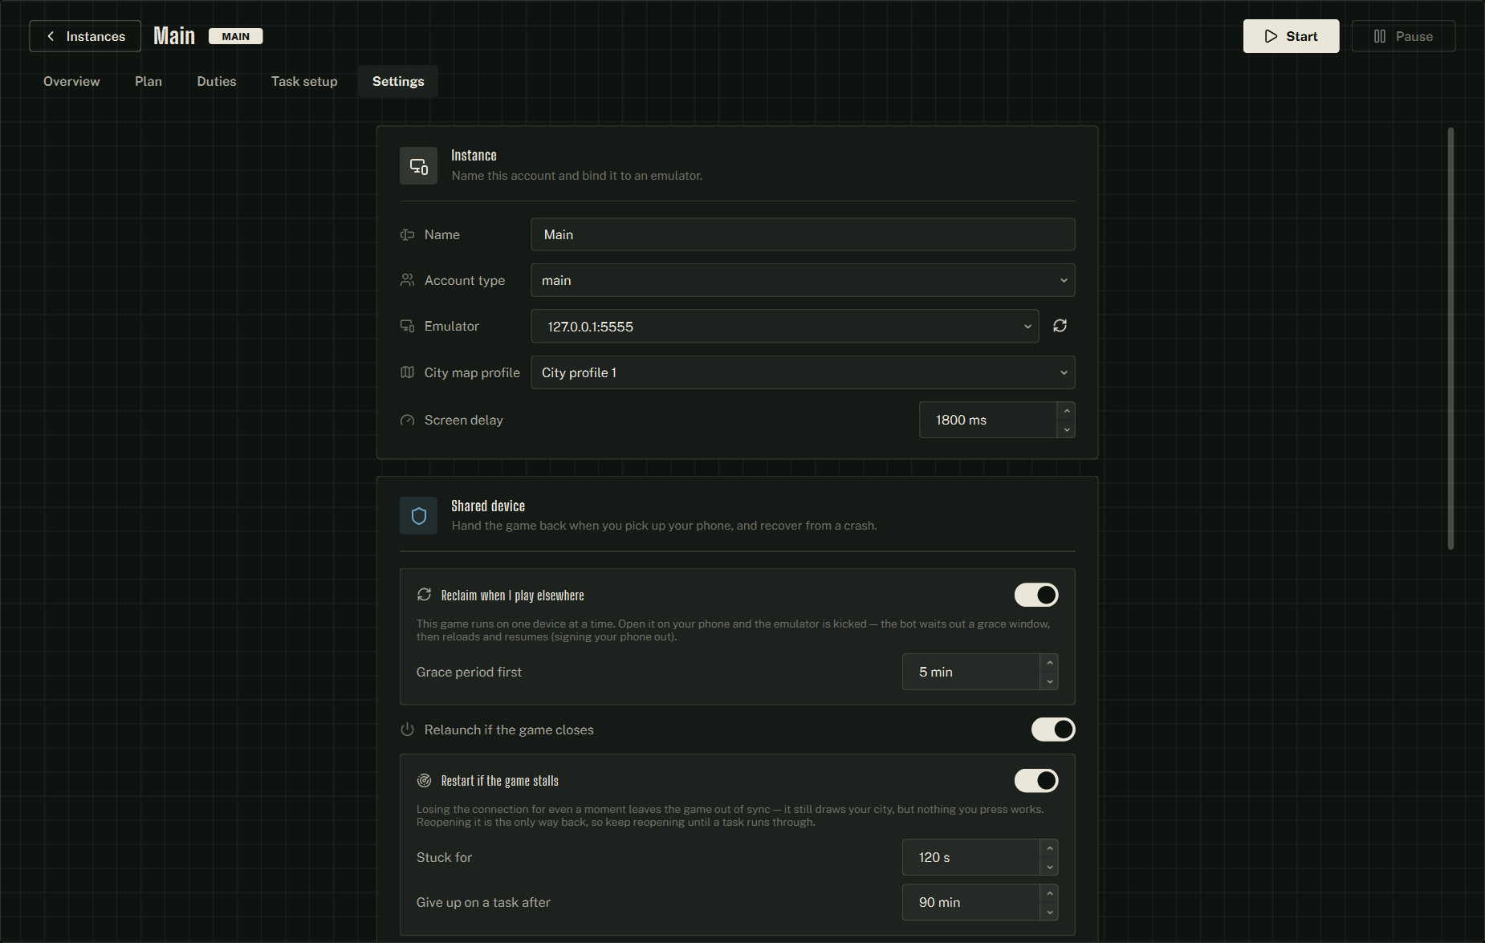Click the Emulator row device icon
1485x943 pixels.
[x=407, y=326]
